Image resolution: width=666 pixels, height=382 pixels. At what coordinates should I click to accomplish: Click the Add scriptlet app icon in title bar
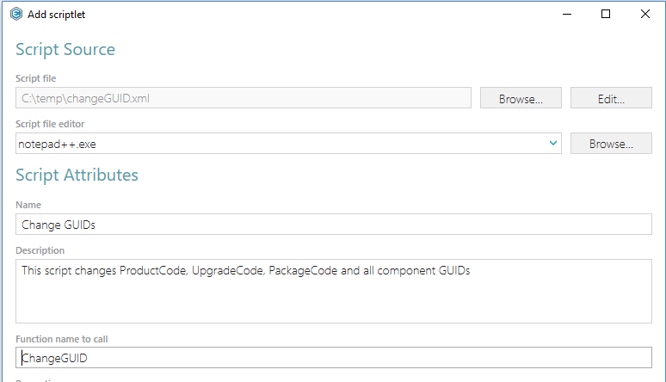(16, 14)
